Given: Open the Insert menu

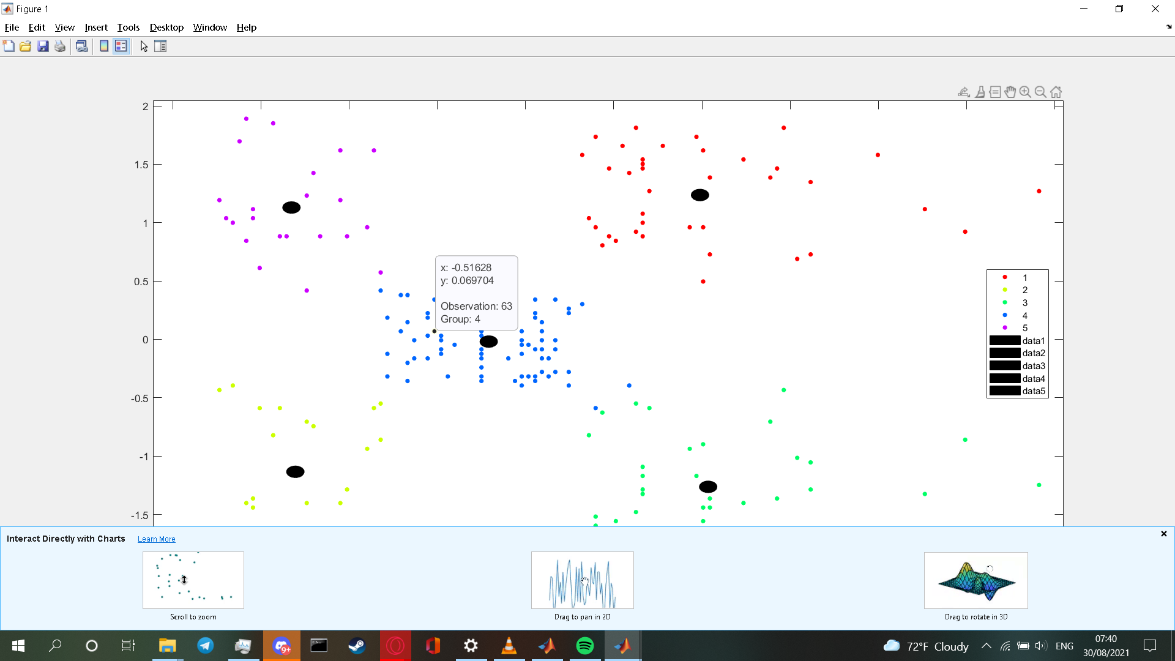Looking at the screenshot, I should (95, 28).
